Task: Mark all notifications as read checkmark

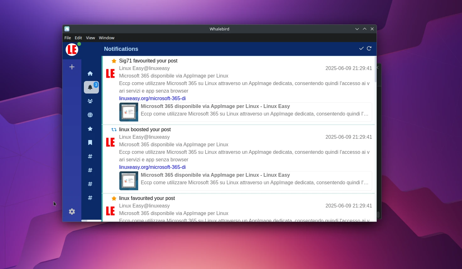Action: [361, 48]
